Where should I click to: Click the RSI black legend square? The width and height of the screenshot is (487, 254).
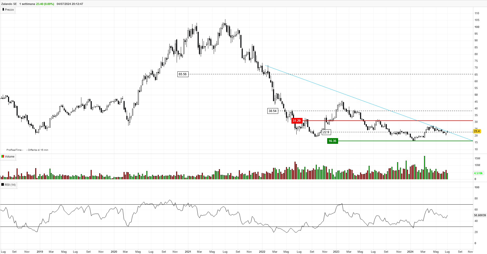3,184
